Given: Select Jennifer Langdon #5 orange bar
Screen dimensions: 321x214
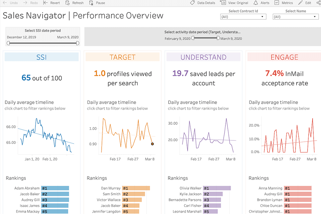Looking at the screenshot, I should (x=131, y=212).
